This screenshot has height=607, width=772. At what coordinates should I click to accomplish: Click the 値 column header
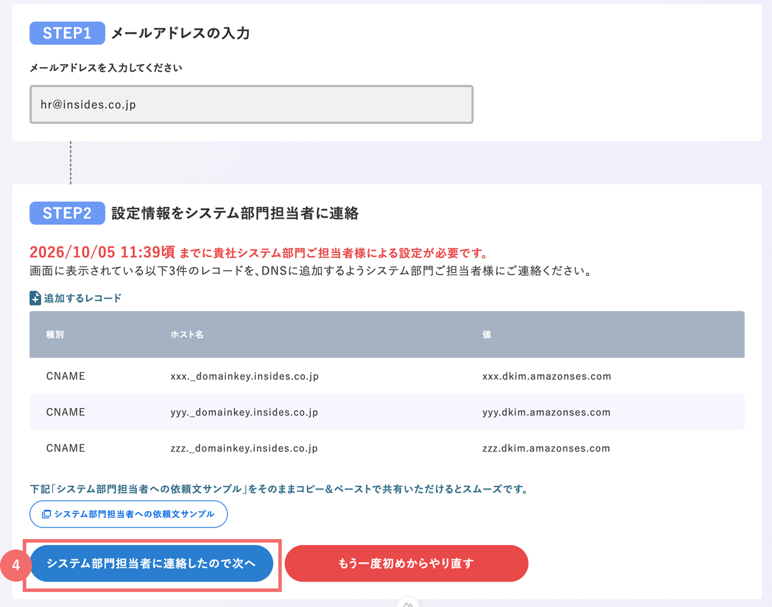(x=487, y=335)
